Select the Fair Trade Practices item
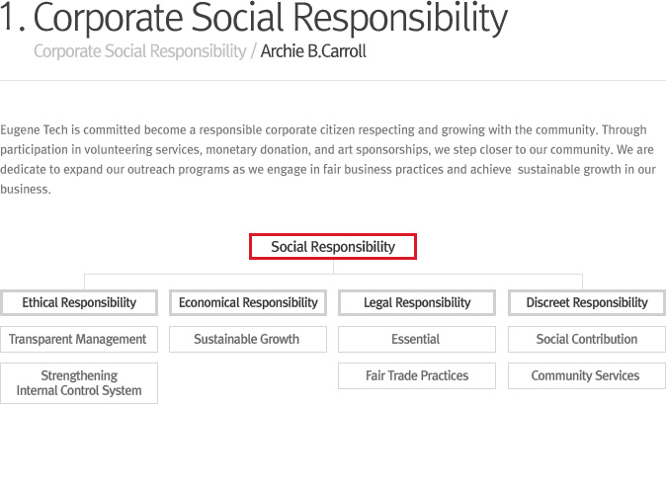Image resolution: width=666 pixels, height=488 pixels. click(x=417, y=375)
